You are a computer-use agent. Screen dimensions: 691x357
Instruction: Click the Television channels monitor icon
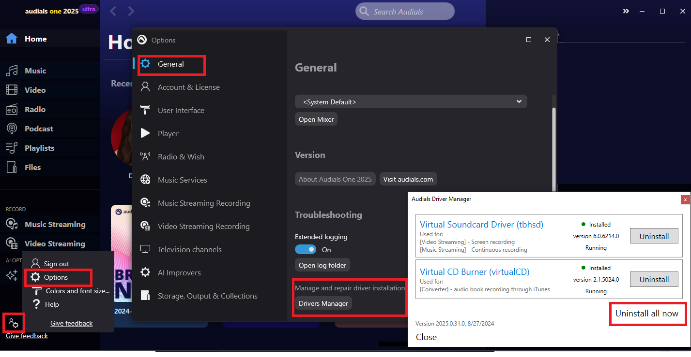[145, 249]
